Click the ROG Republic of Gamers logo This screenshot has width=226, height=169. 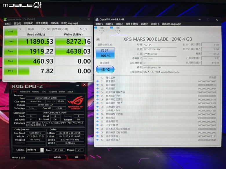(x=76, y=103)
